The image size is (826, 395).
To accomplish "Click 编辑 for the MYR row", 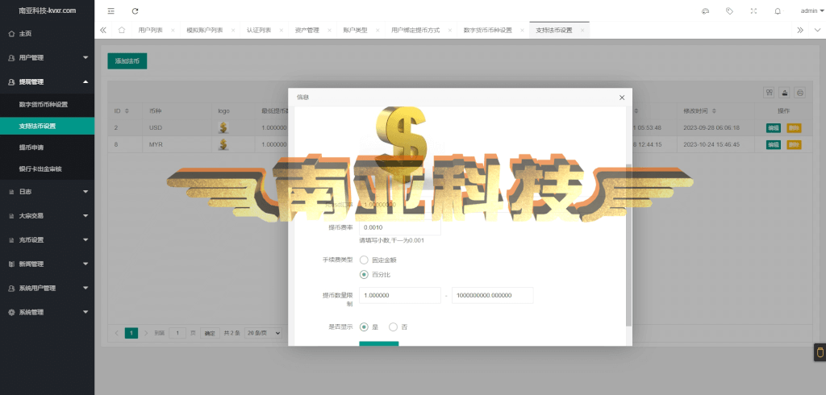I will [x=774, y=144].
